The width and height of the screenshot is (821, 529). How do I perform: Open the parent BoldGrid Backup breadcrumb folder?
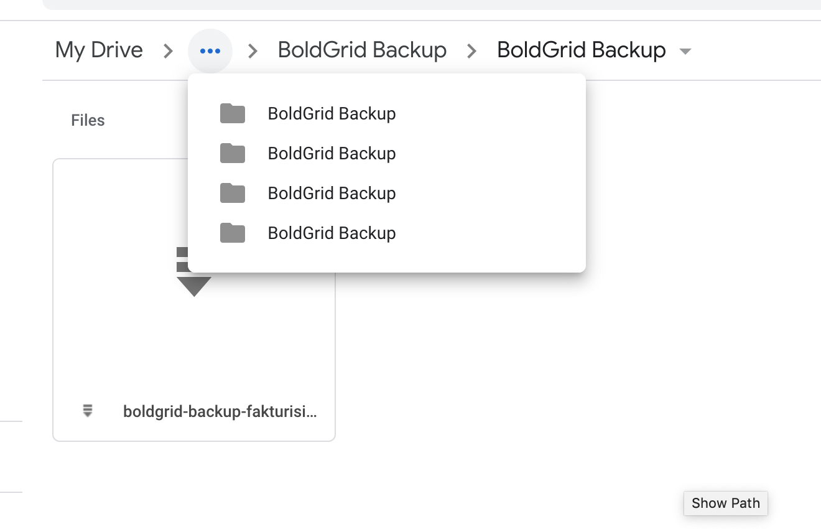(362, 50)
